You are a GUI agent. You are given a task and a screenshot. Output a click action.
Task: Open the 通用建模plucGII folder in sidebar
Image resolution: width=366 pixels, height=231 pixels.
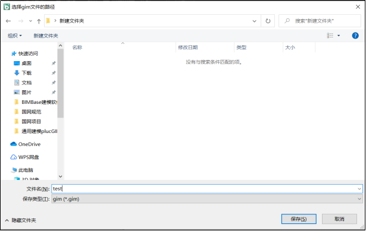tap(39, 131)
